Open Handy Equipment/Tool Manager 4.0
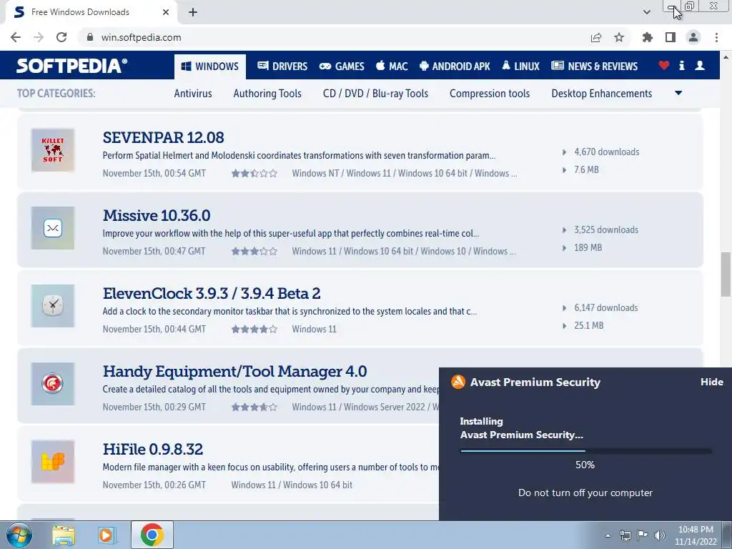This screenshot has height=549, width=732. [234, 371]
